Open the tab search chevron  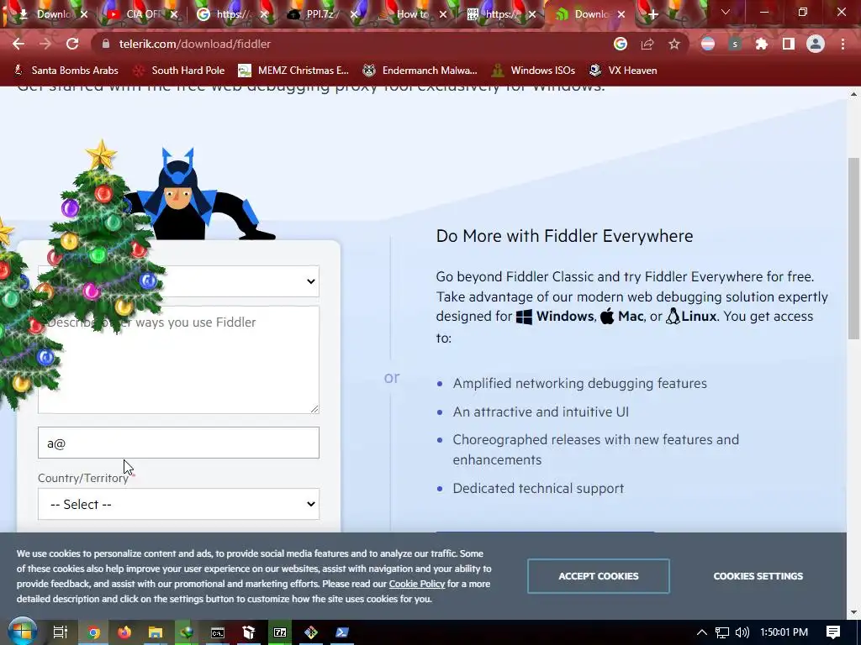726,12
